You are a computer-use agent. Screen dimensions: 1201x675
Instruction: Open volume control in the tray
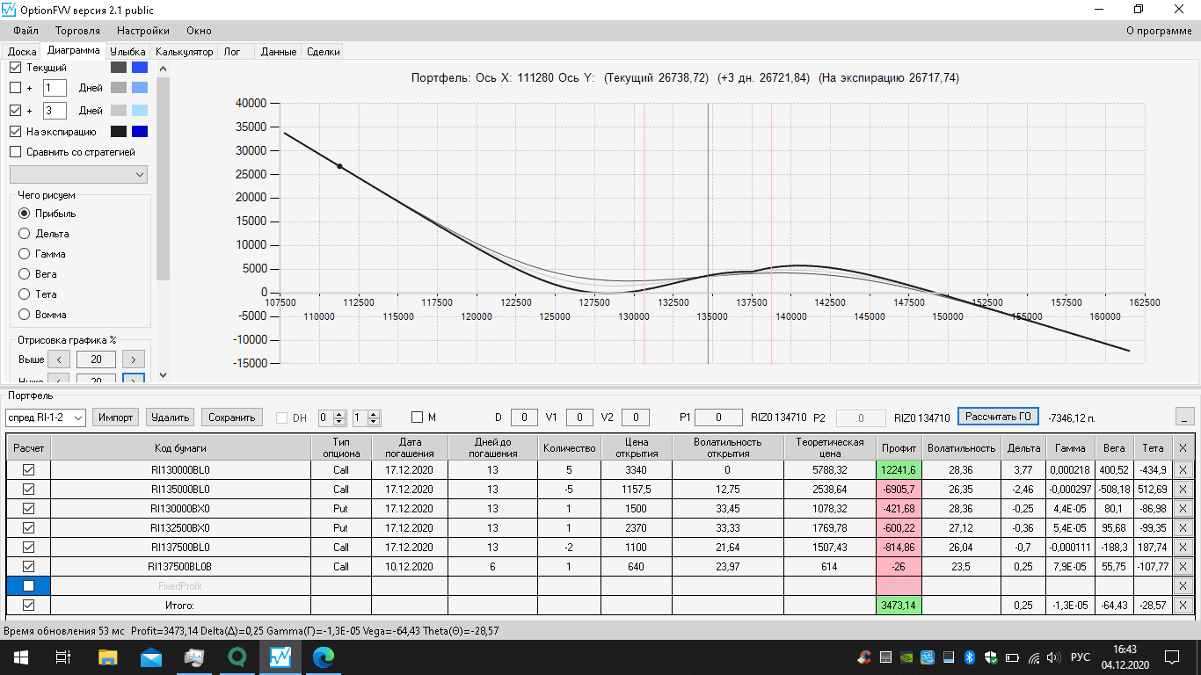pos(1052,657)
